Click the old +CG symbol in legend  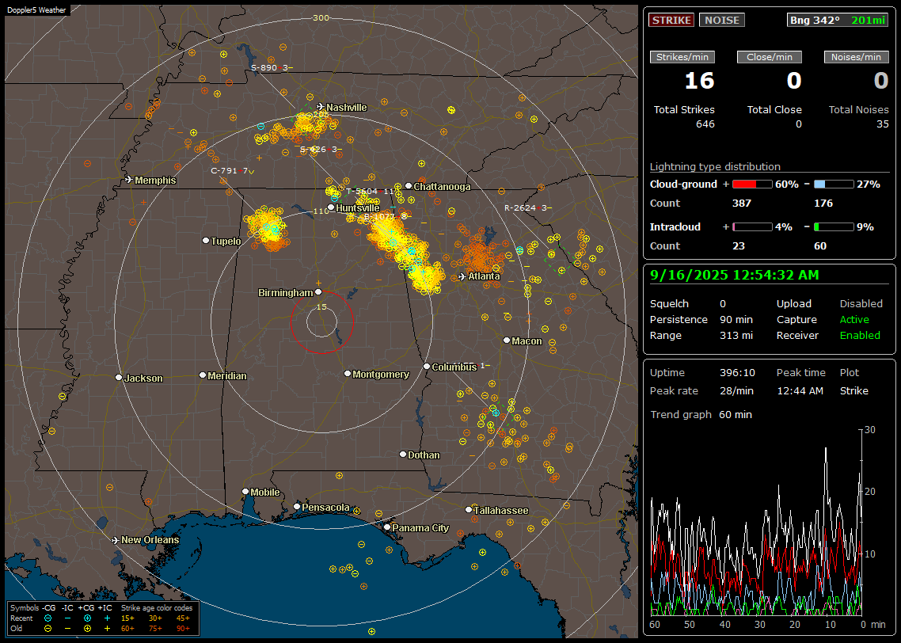click(x=87, y=629)
